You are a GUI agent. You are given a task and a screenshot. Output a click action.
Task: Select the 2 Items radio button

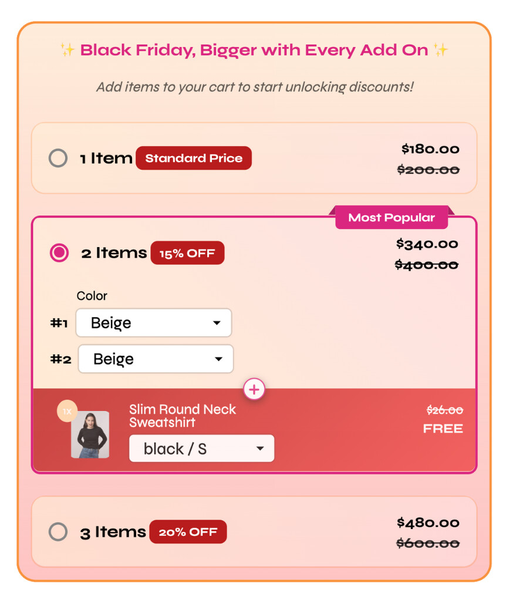(59, 253)
